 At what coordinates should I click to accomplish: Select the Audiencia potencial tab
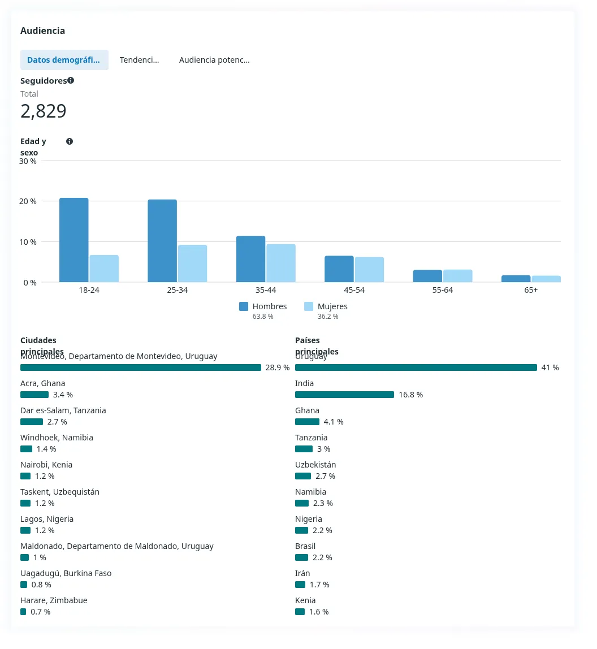pos(214,60)
